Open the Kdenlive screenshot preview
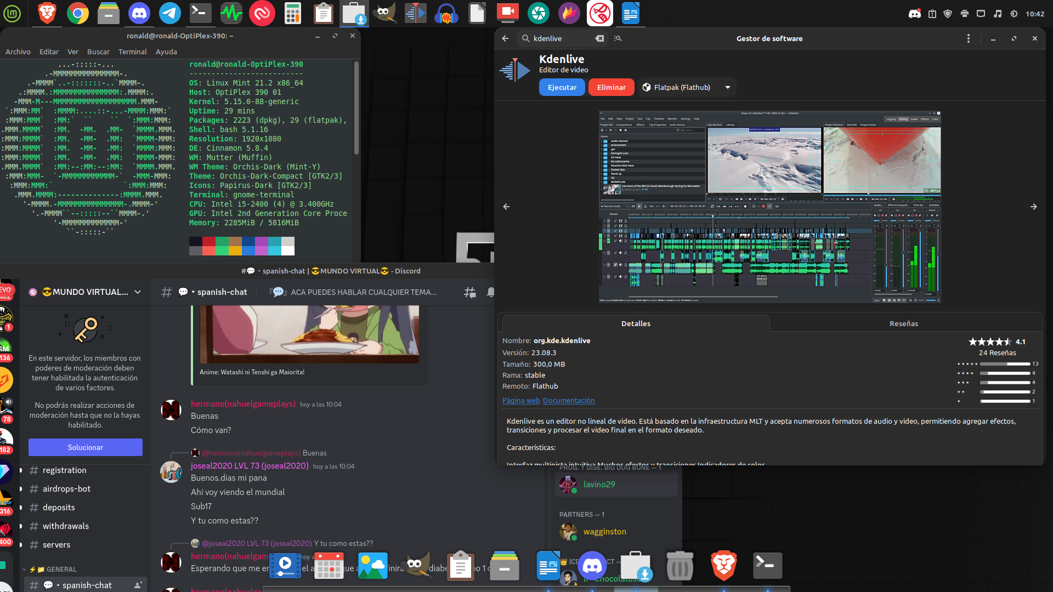The image size is (1053, 592). [x=770, y=207]
